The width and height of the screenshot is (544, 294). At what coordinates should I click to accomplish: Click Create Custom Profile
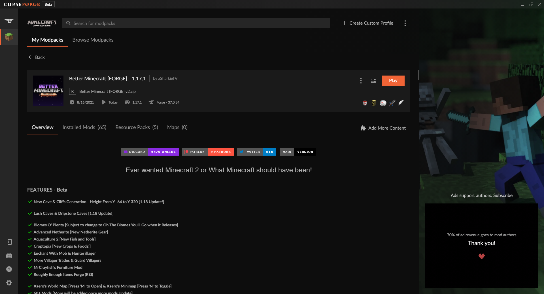click(368, 23)
